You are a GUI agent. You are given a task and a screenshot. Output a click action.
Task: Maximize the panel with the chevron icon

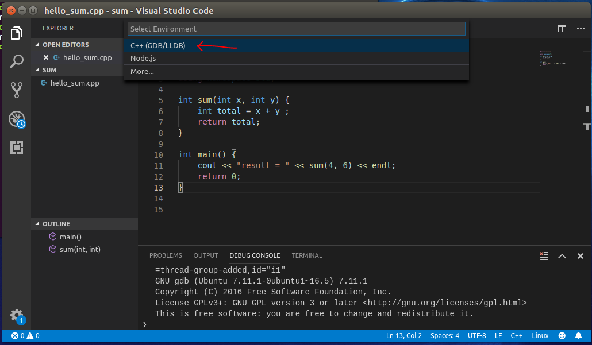[x=562, y=256]
